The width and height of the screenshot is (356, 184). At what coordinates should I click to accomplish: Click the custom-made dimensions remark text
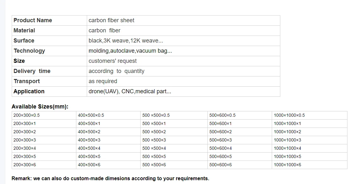[110, 178]
